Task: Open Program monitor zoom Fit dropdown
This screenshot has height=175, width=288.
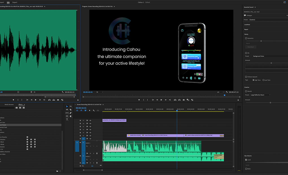Action: point(100,92)
